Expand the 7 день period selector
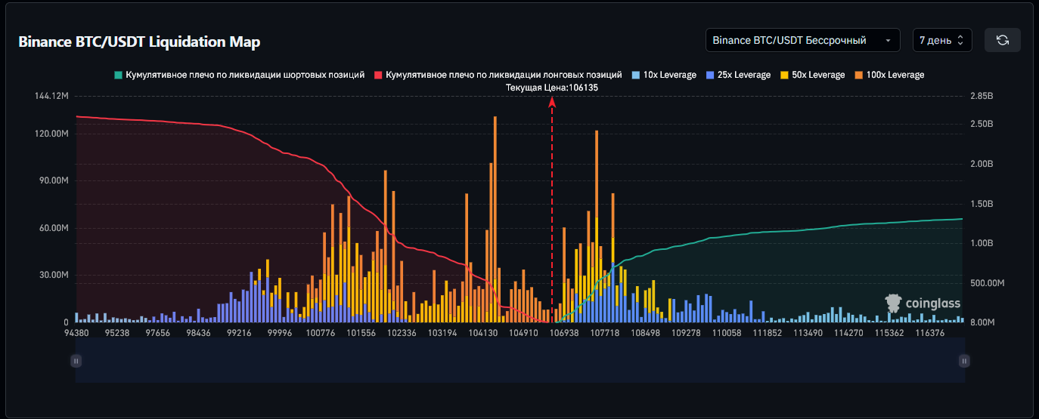This screenshot has width=1039, height=419. (941, 40)
